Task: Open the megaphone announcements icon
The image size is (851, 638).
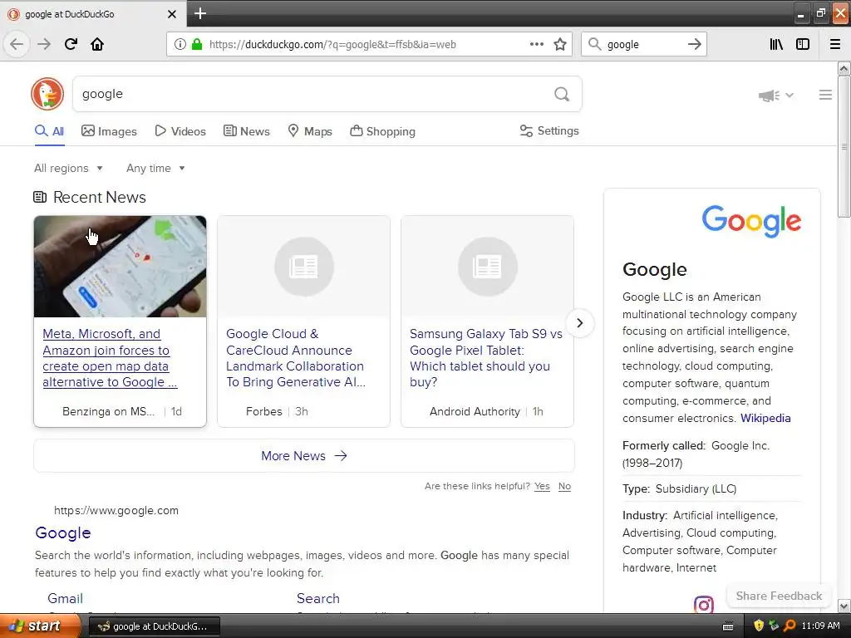Action: 769,96
